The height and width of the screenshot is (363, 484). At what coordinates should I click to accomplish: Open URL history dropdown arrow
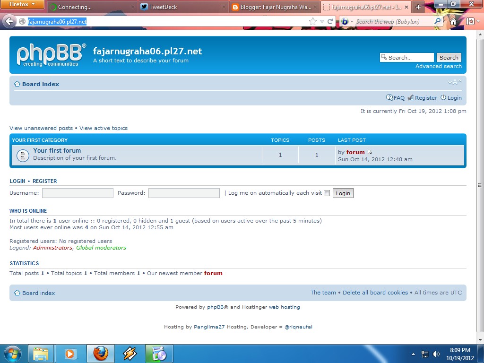pyautogui.click(x=322, y=21)
